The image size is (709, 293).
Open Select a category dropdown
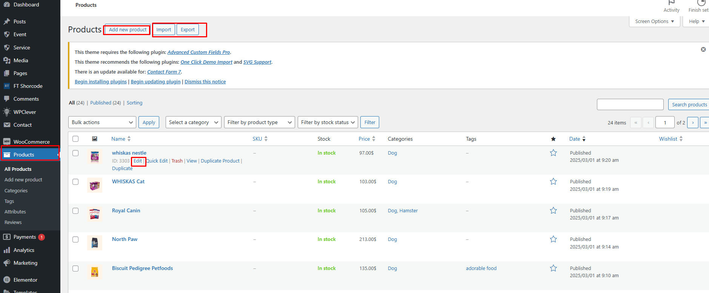[193, 122]
